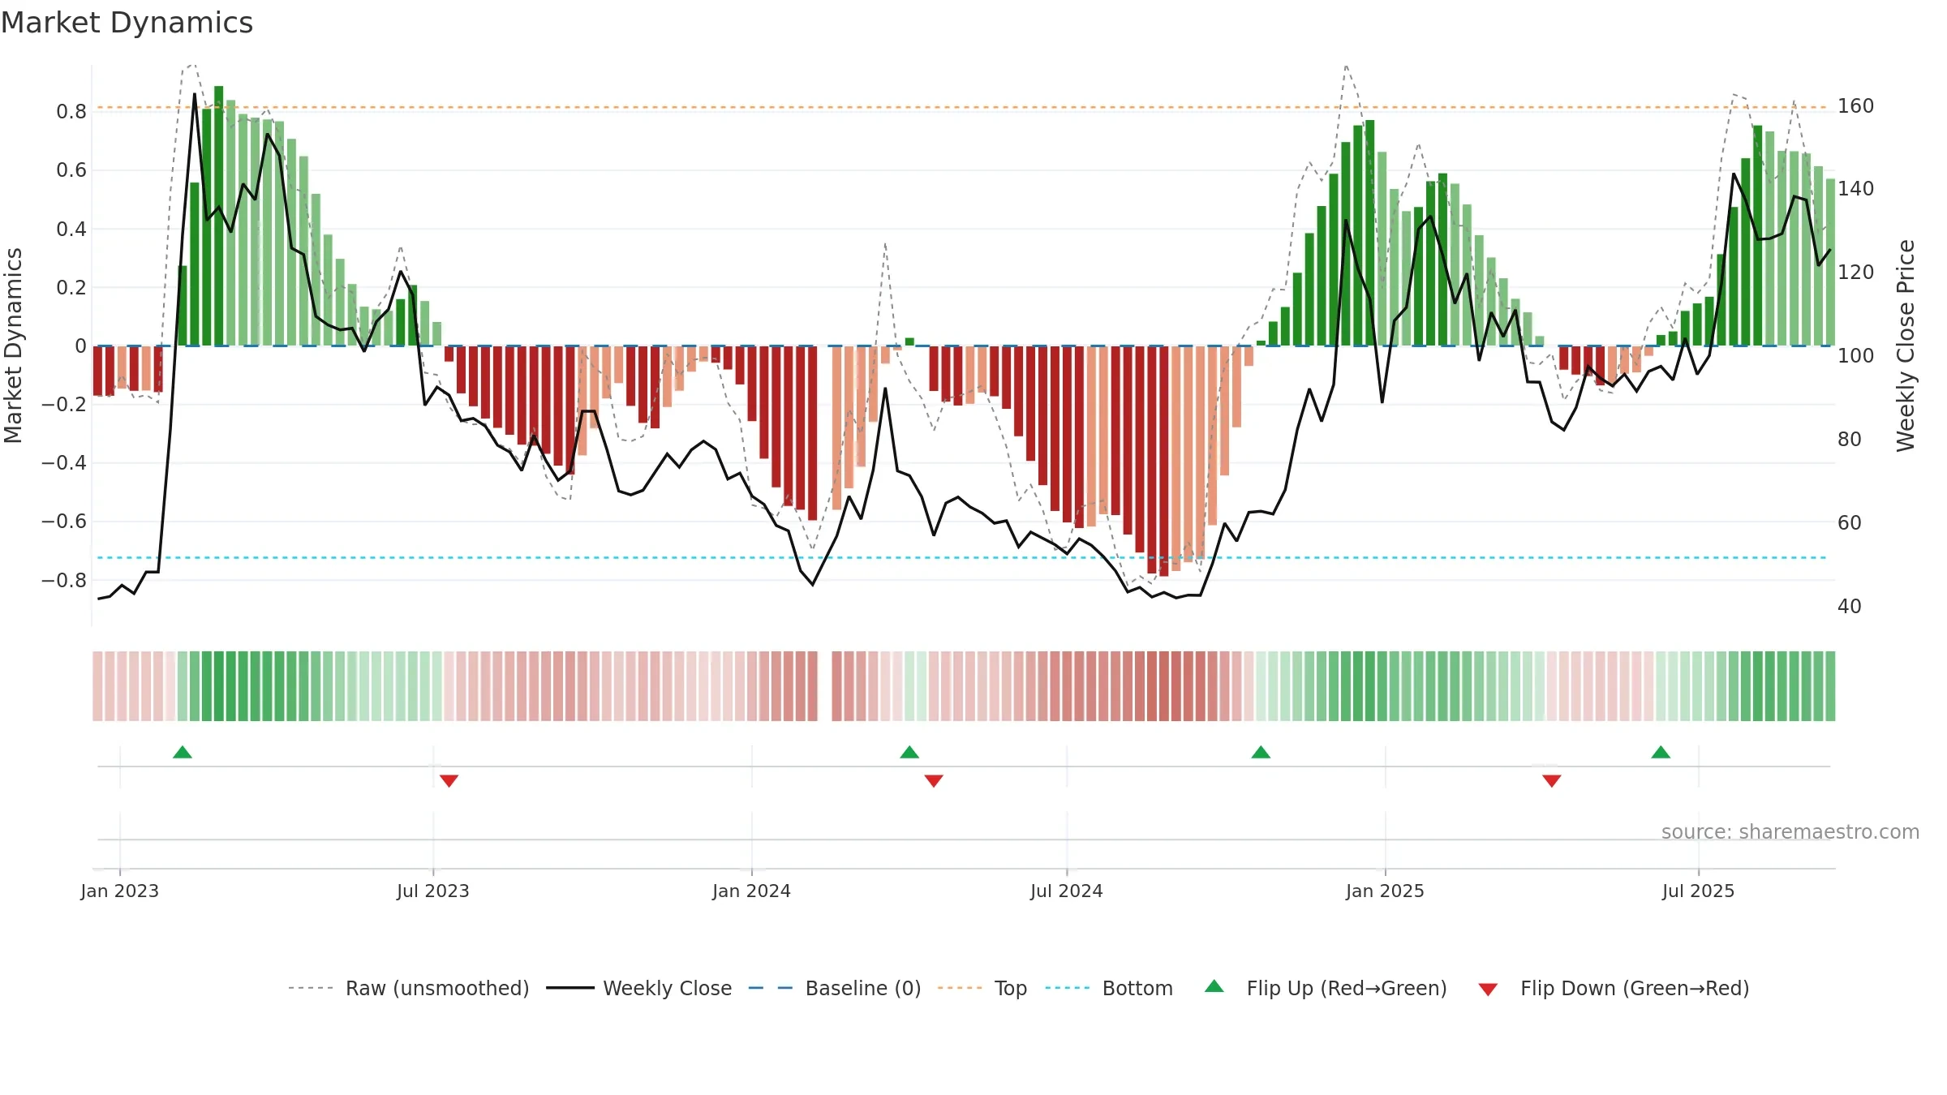Click the source: sharemaestro.com label
1947x1095 pixels.
pos(1790,831)
